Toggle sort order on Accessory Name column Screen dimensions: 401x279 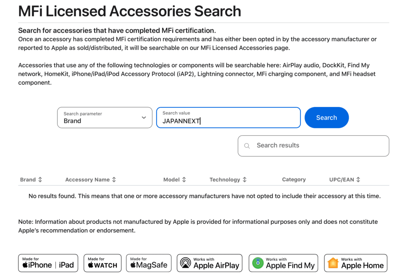coord(114,180)
